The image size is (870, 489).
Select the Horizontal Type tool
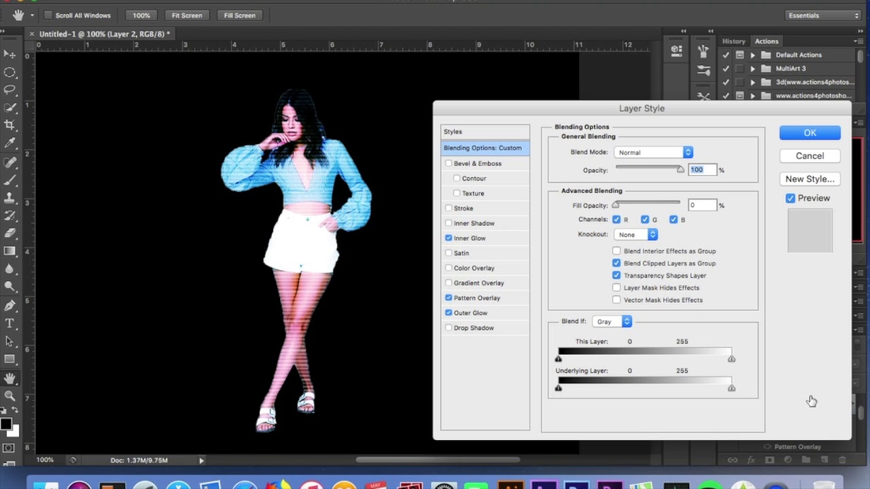tap(10, 323)
